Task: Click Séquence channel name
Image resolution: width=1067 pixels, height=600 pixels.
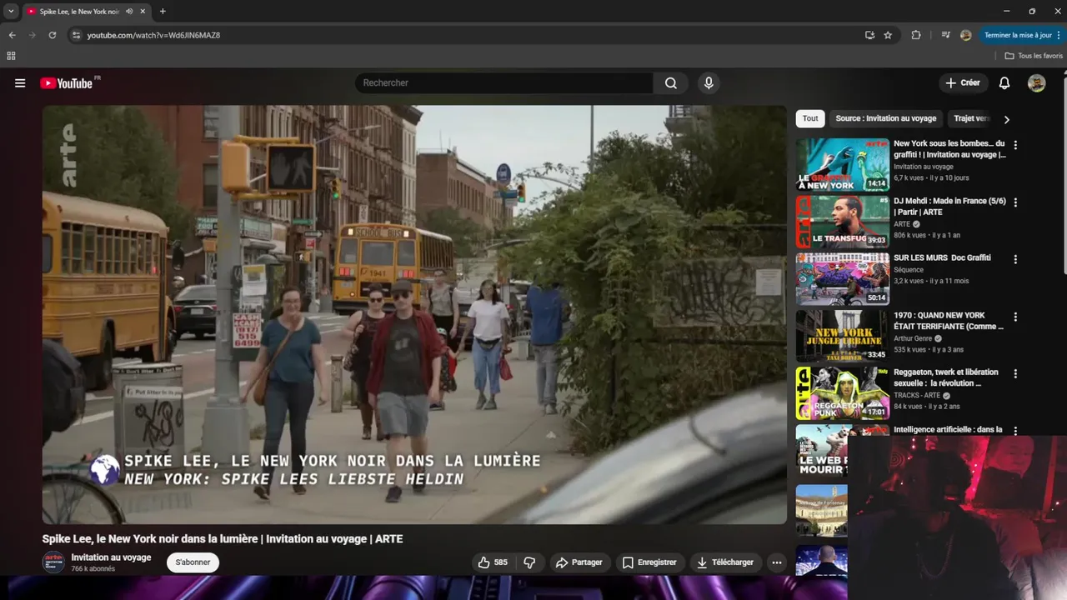Action: tap(909, 270)
